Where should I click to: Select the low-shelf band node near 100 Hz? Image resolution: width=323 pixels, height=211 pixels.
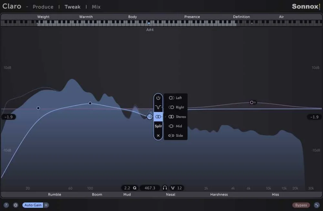click(x=90, y=103)
